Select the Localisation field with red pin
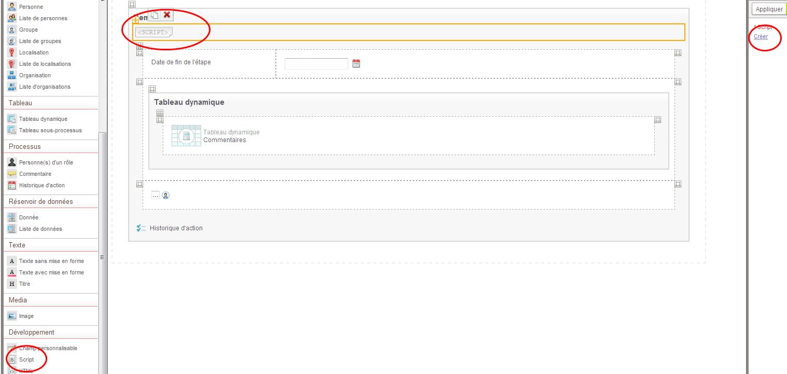The height and width of the screenshot is (374, 787). (x=28, y=52)
